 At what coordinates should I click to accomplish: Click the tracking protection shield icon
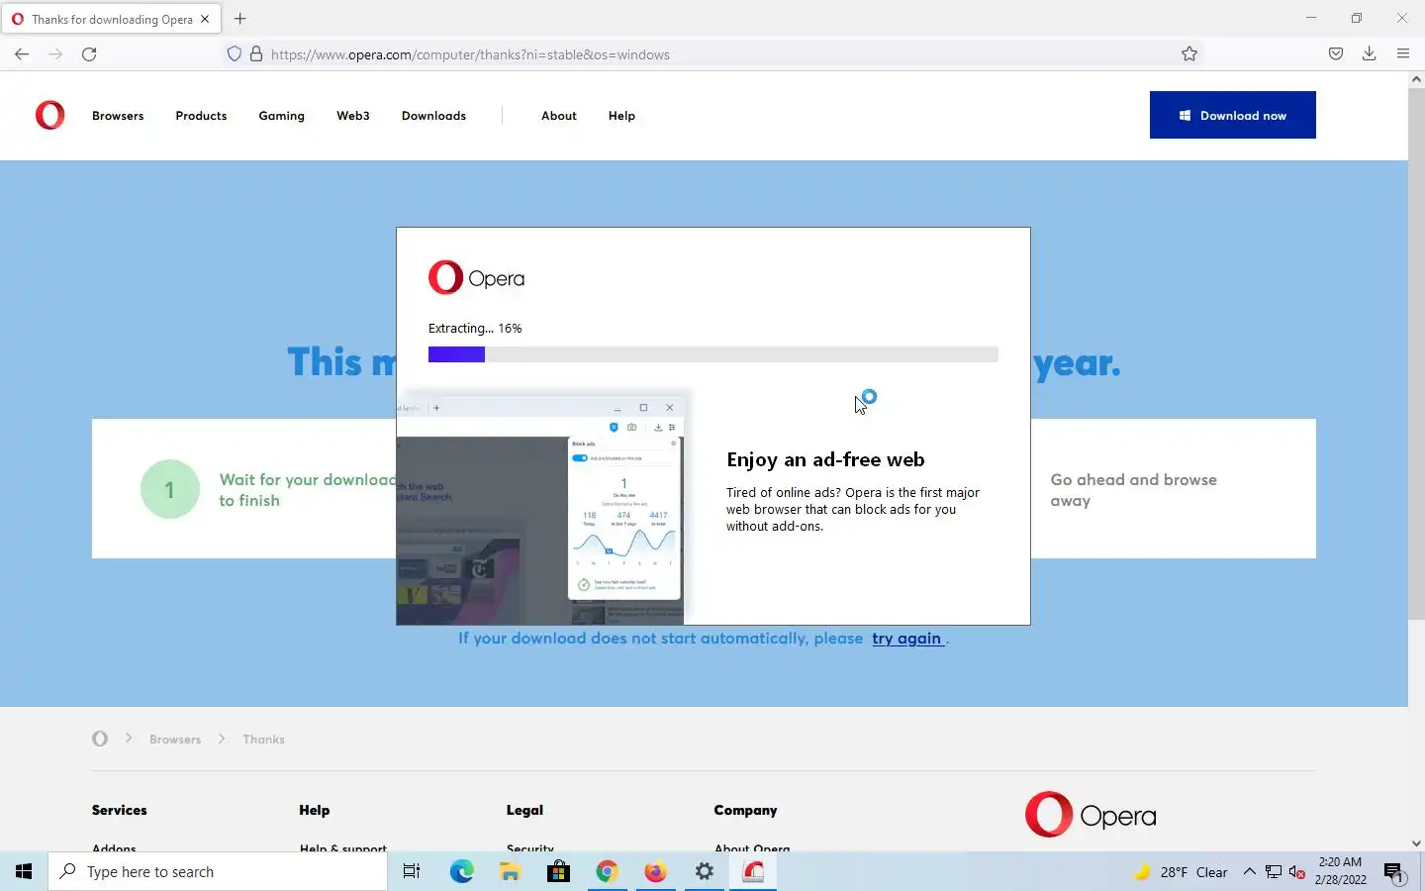click(x=235, y=54)
